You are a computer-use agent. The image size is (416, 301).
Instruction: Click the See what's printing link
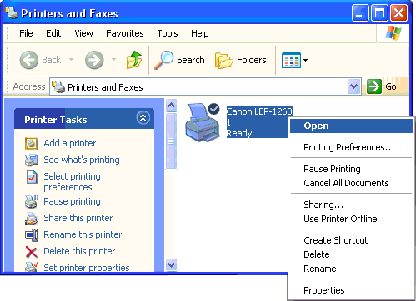[x=82, y=160]
